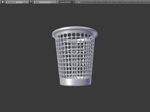
Task: Click the Blender logo icon
Action: click(79, 2)
